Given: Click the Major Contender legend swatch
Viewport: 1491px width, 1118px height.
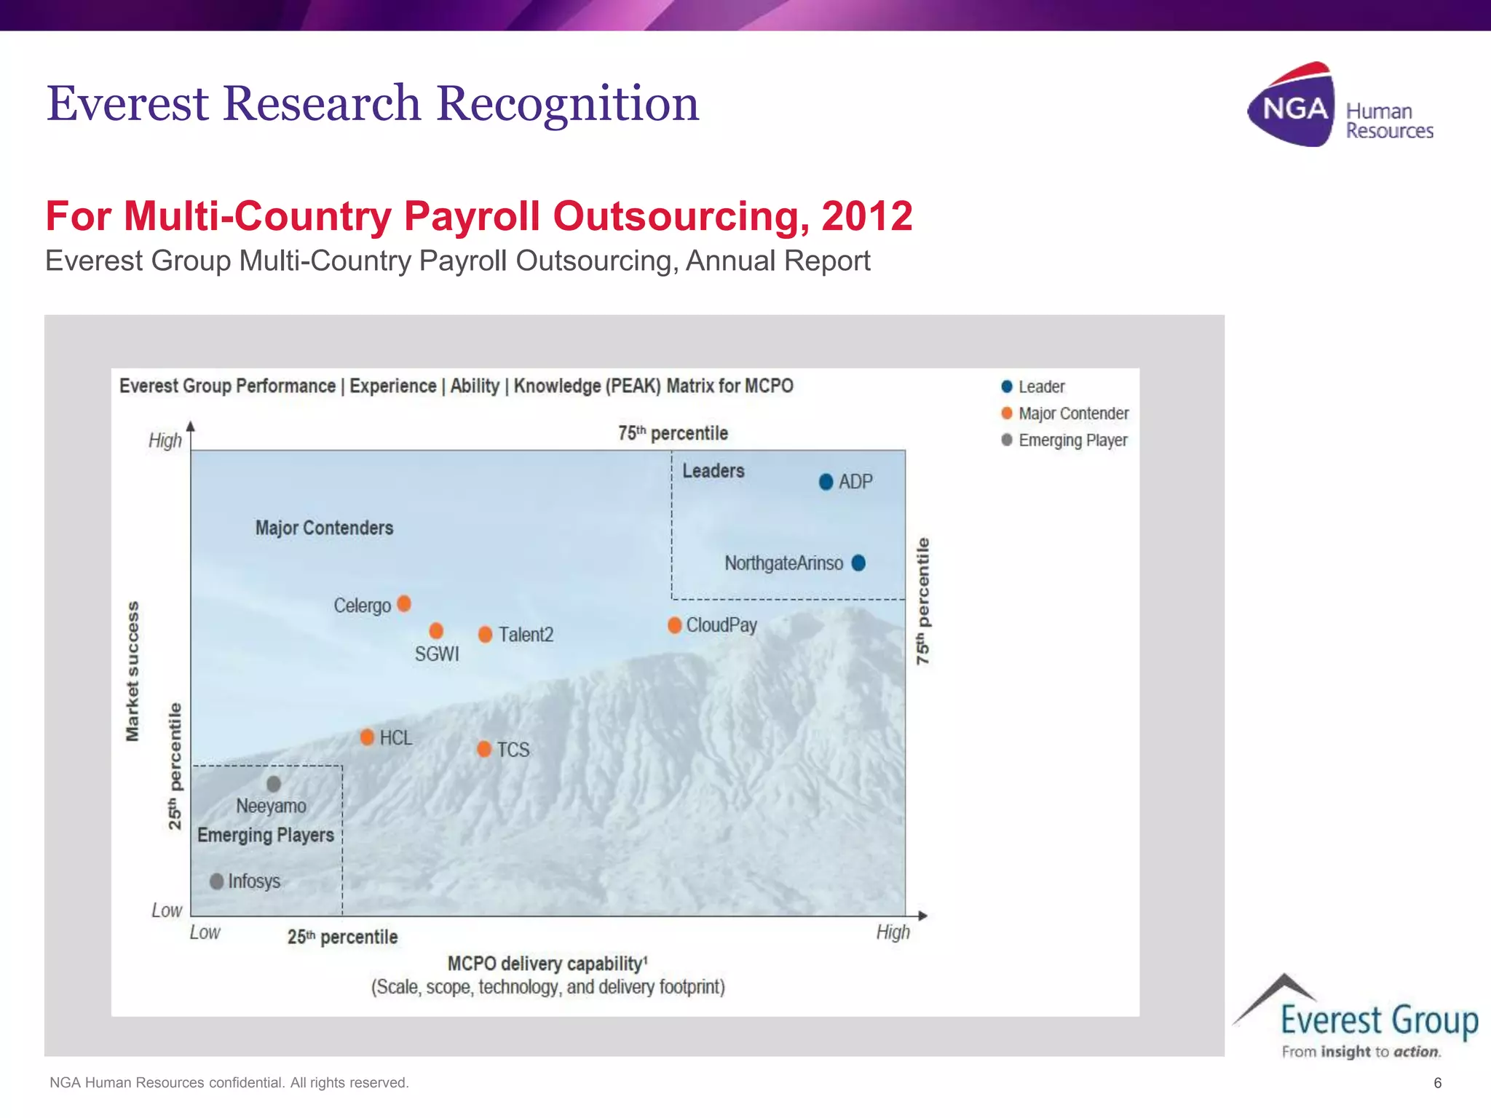Looking at the screenshot, I should pos(1007,413).
